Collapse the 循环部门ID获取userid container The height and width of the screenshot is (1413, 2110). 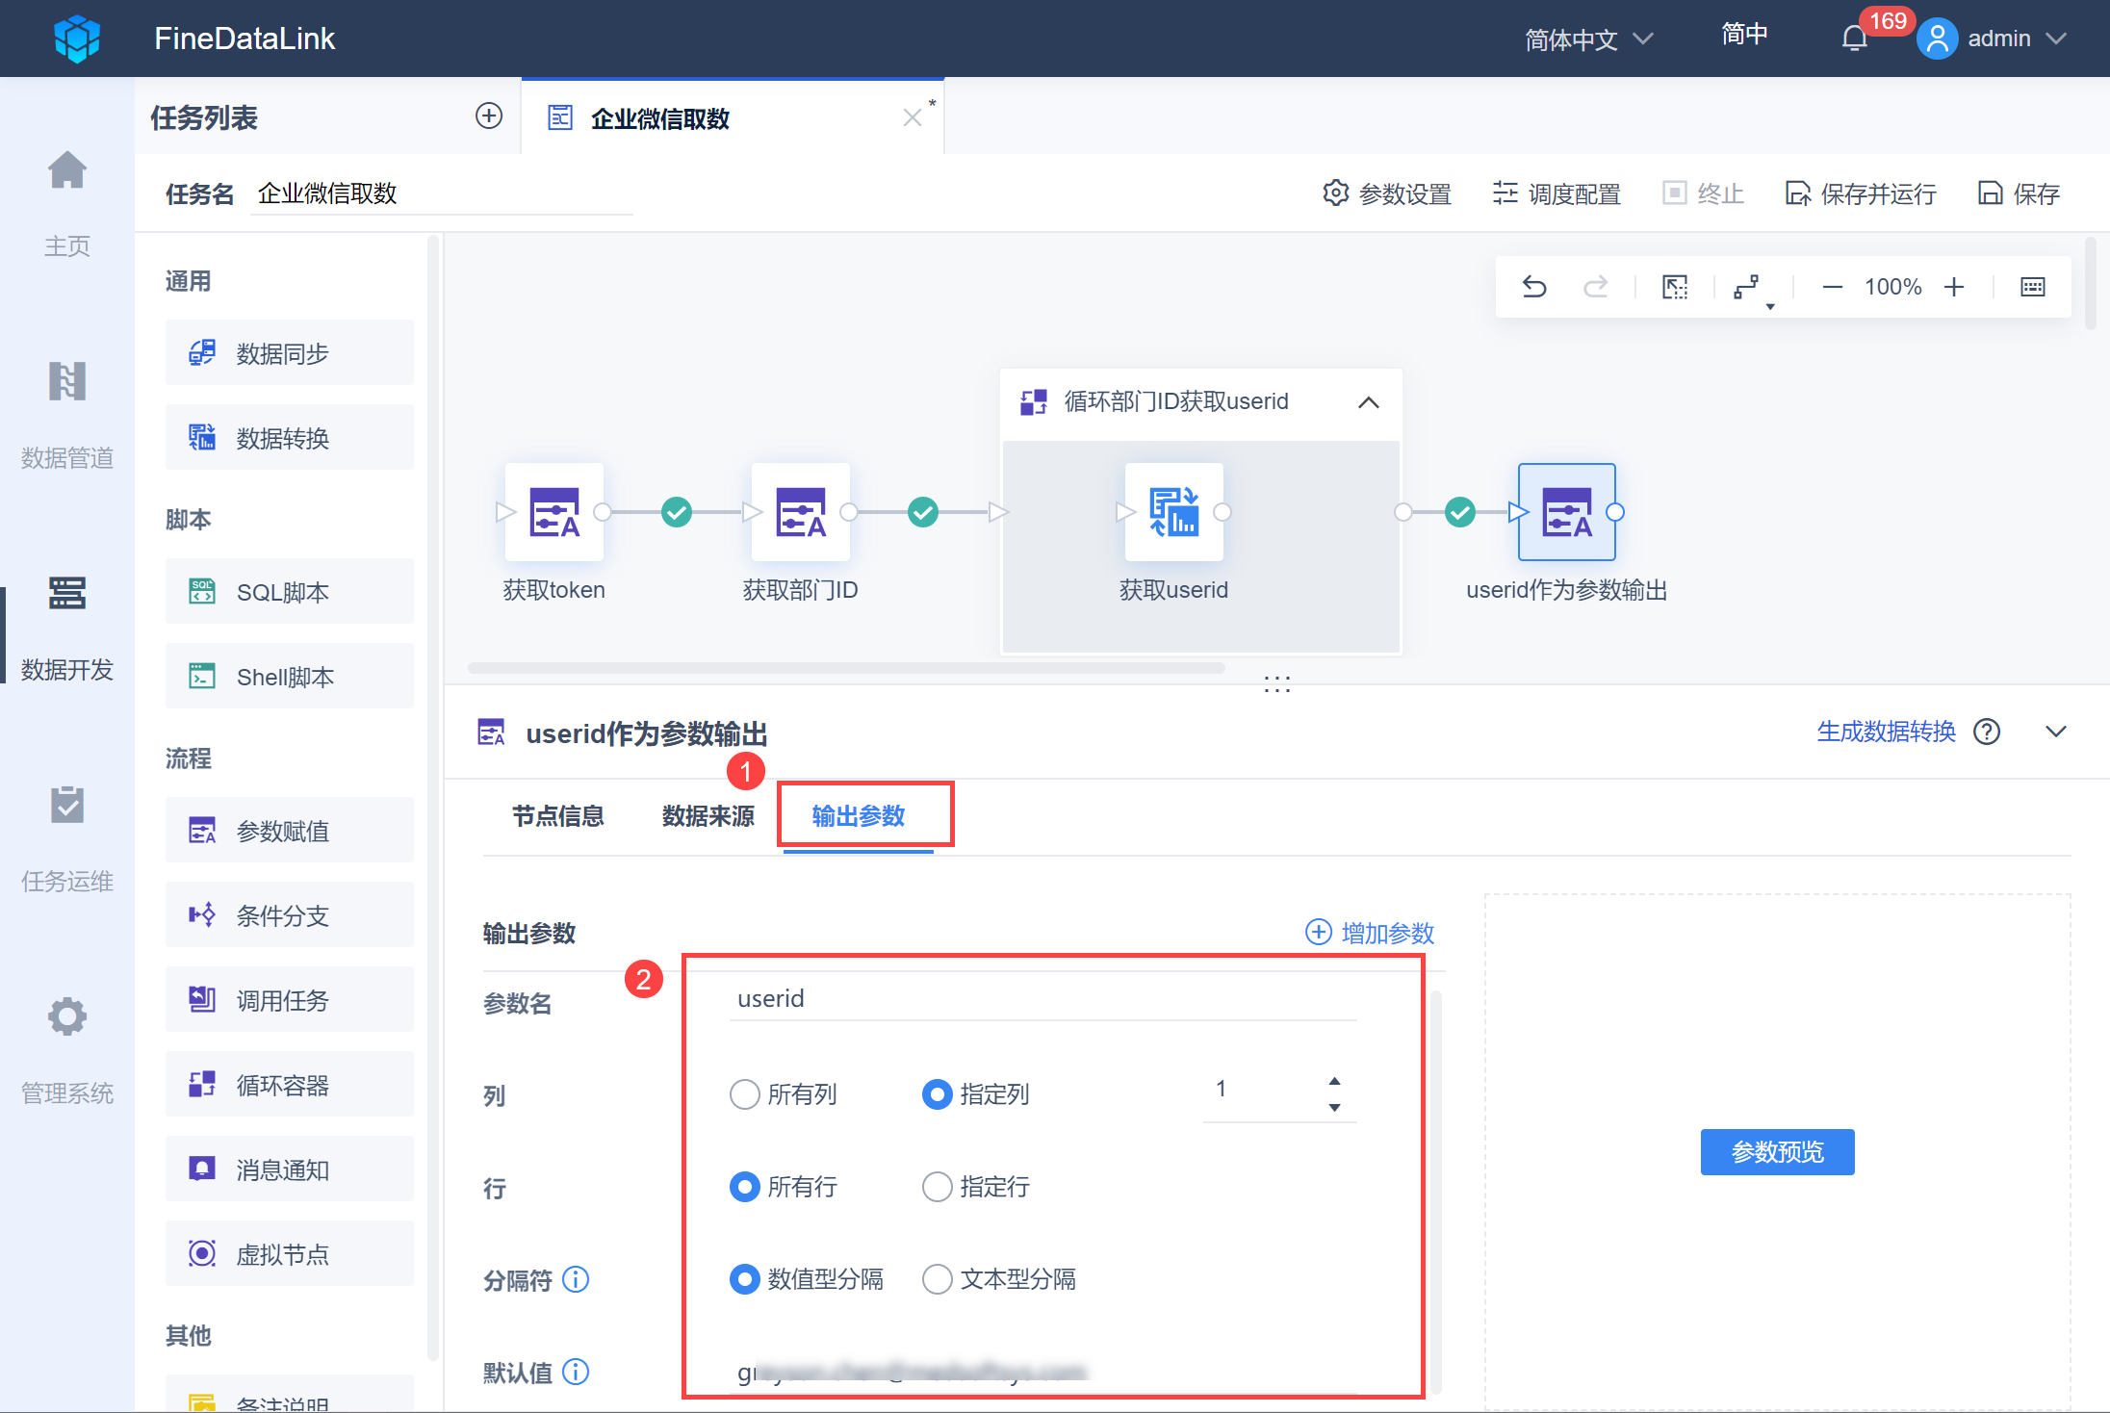click(1368, 402)
